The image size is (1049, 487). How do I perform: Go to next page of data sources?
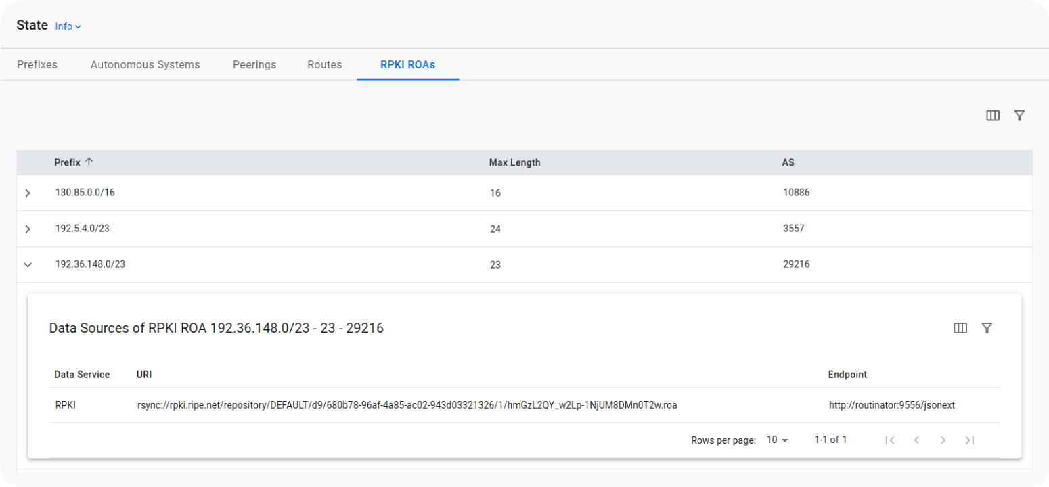pos(943,440)
